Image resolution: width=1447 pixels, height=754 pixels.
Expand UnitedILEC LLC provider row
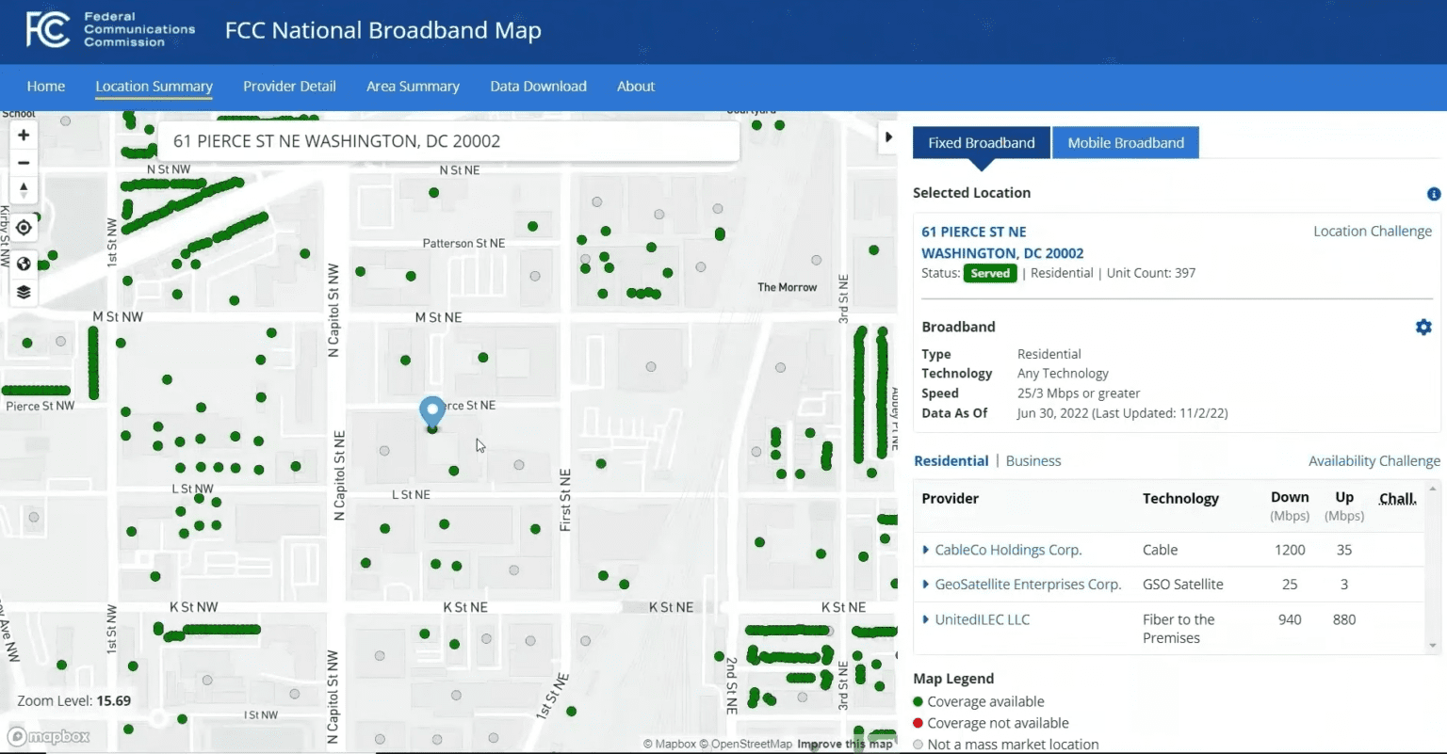(x=926, y=619)
